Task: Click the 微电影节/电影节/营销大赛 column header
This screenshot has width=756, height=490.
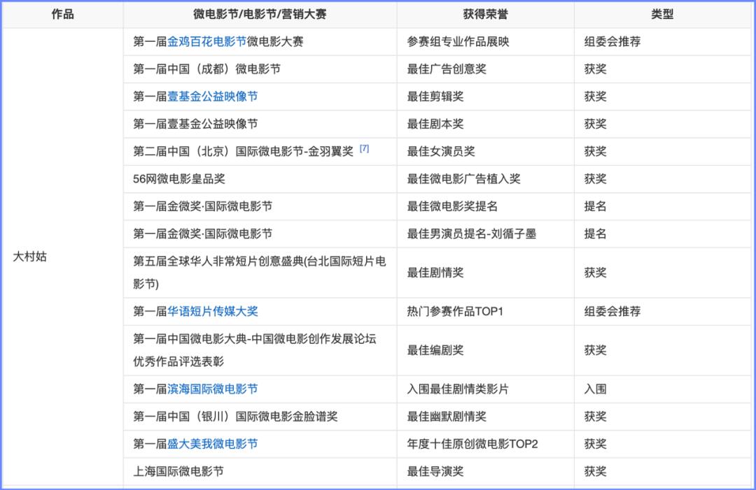Action: tap(260, 15)
